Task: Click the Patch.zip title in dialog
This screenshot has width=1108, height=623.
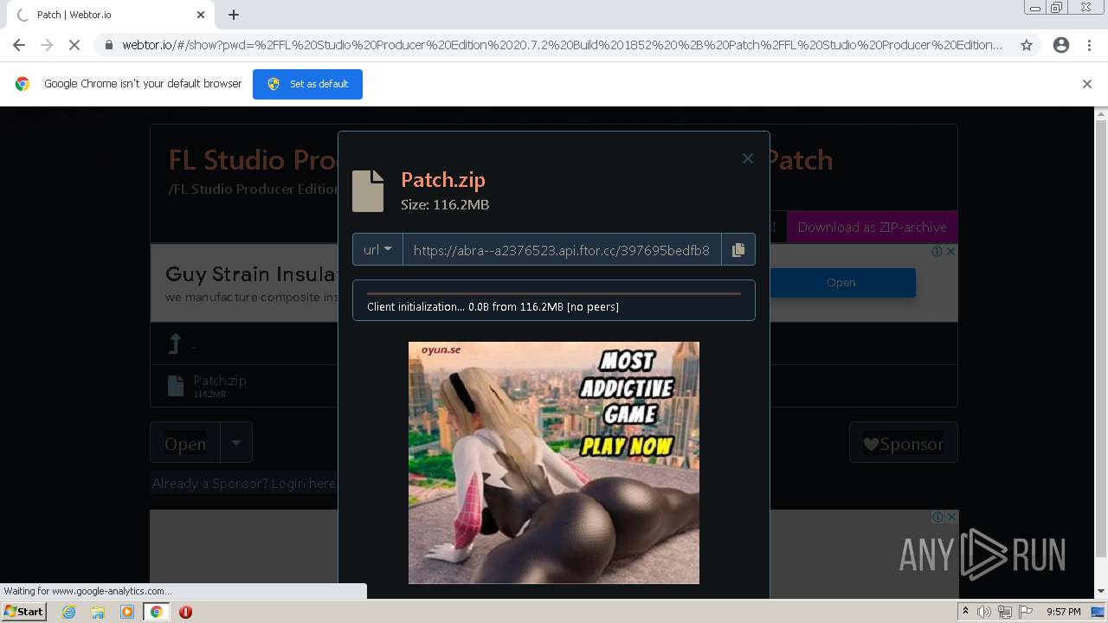Action: pyautogui.click(x=443, y=180)
